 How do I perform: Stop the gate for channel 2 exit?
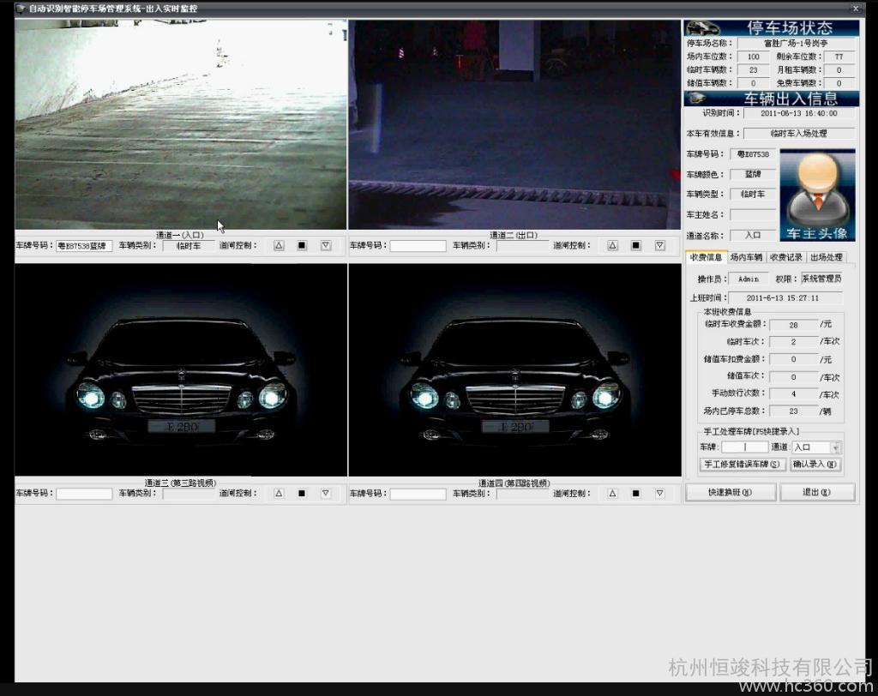636,245
